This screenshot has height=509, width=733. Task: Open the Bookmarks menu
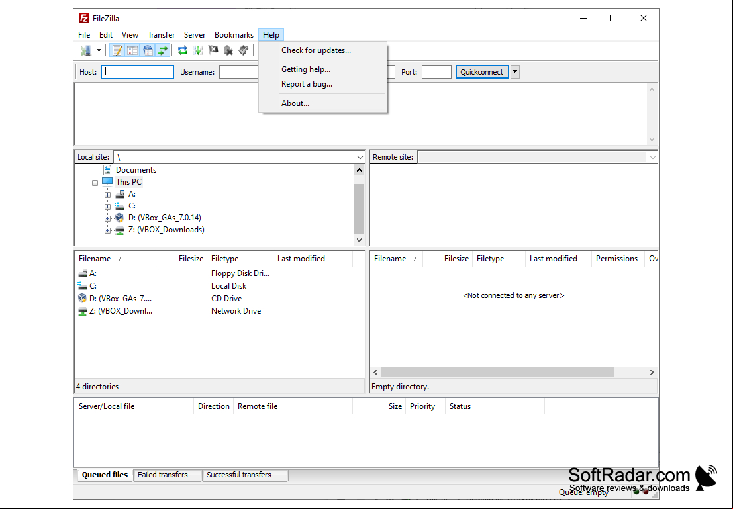(234, 35)
